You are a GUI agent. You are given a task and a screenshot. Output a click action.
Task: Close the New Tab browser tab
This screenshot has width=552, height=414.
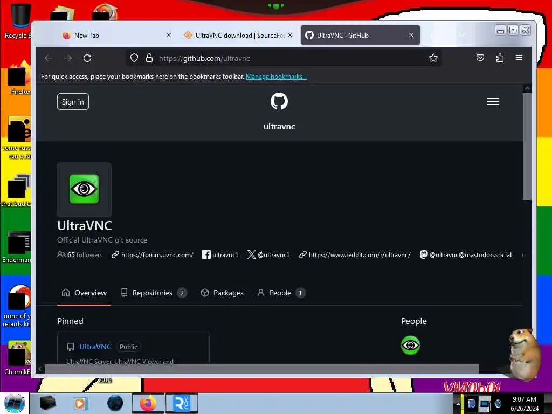pyautogui.click(x=169, y=35)
